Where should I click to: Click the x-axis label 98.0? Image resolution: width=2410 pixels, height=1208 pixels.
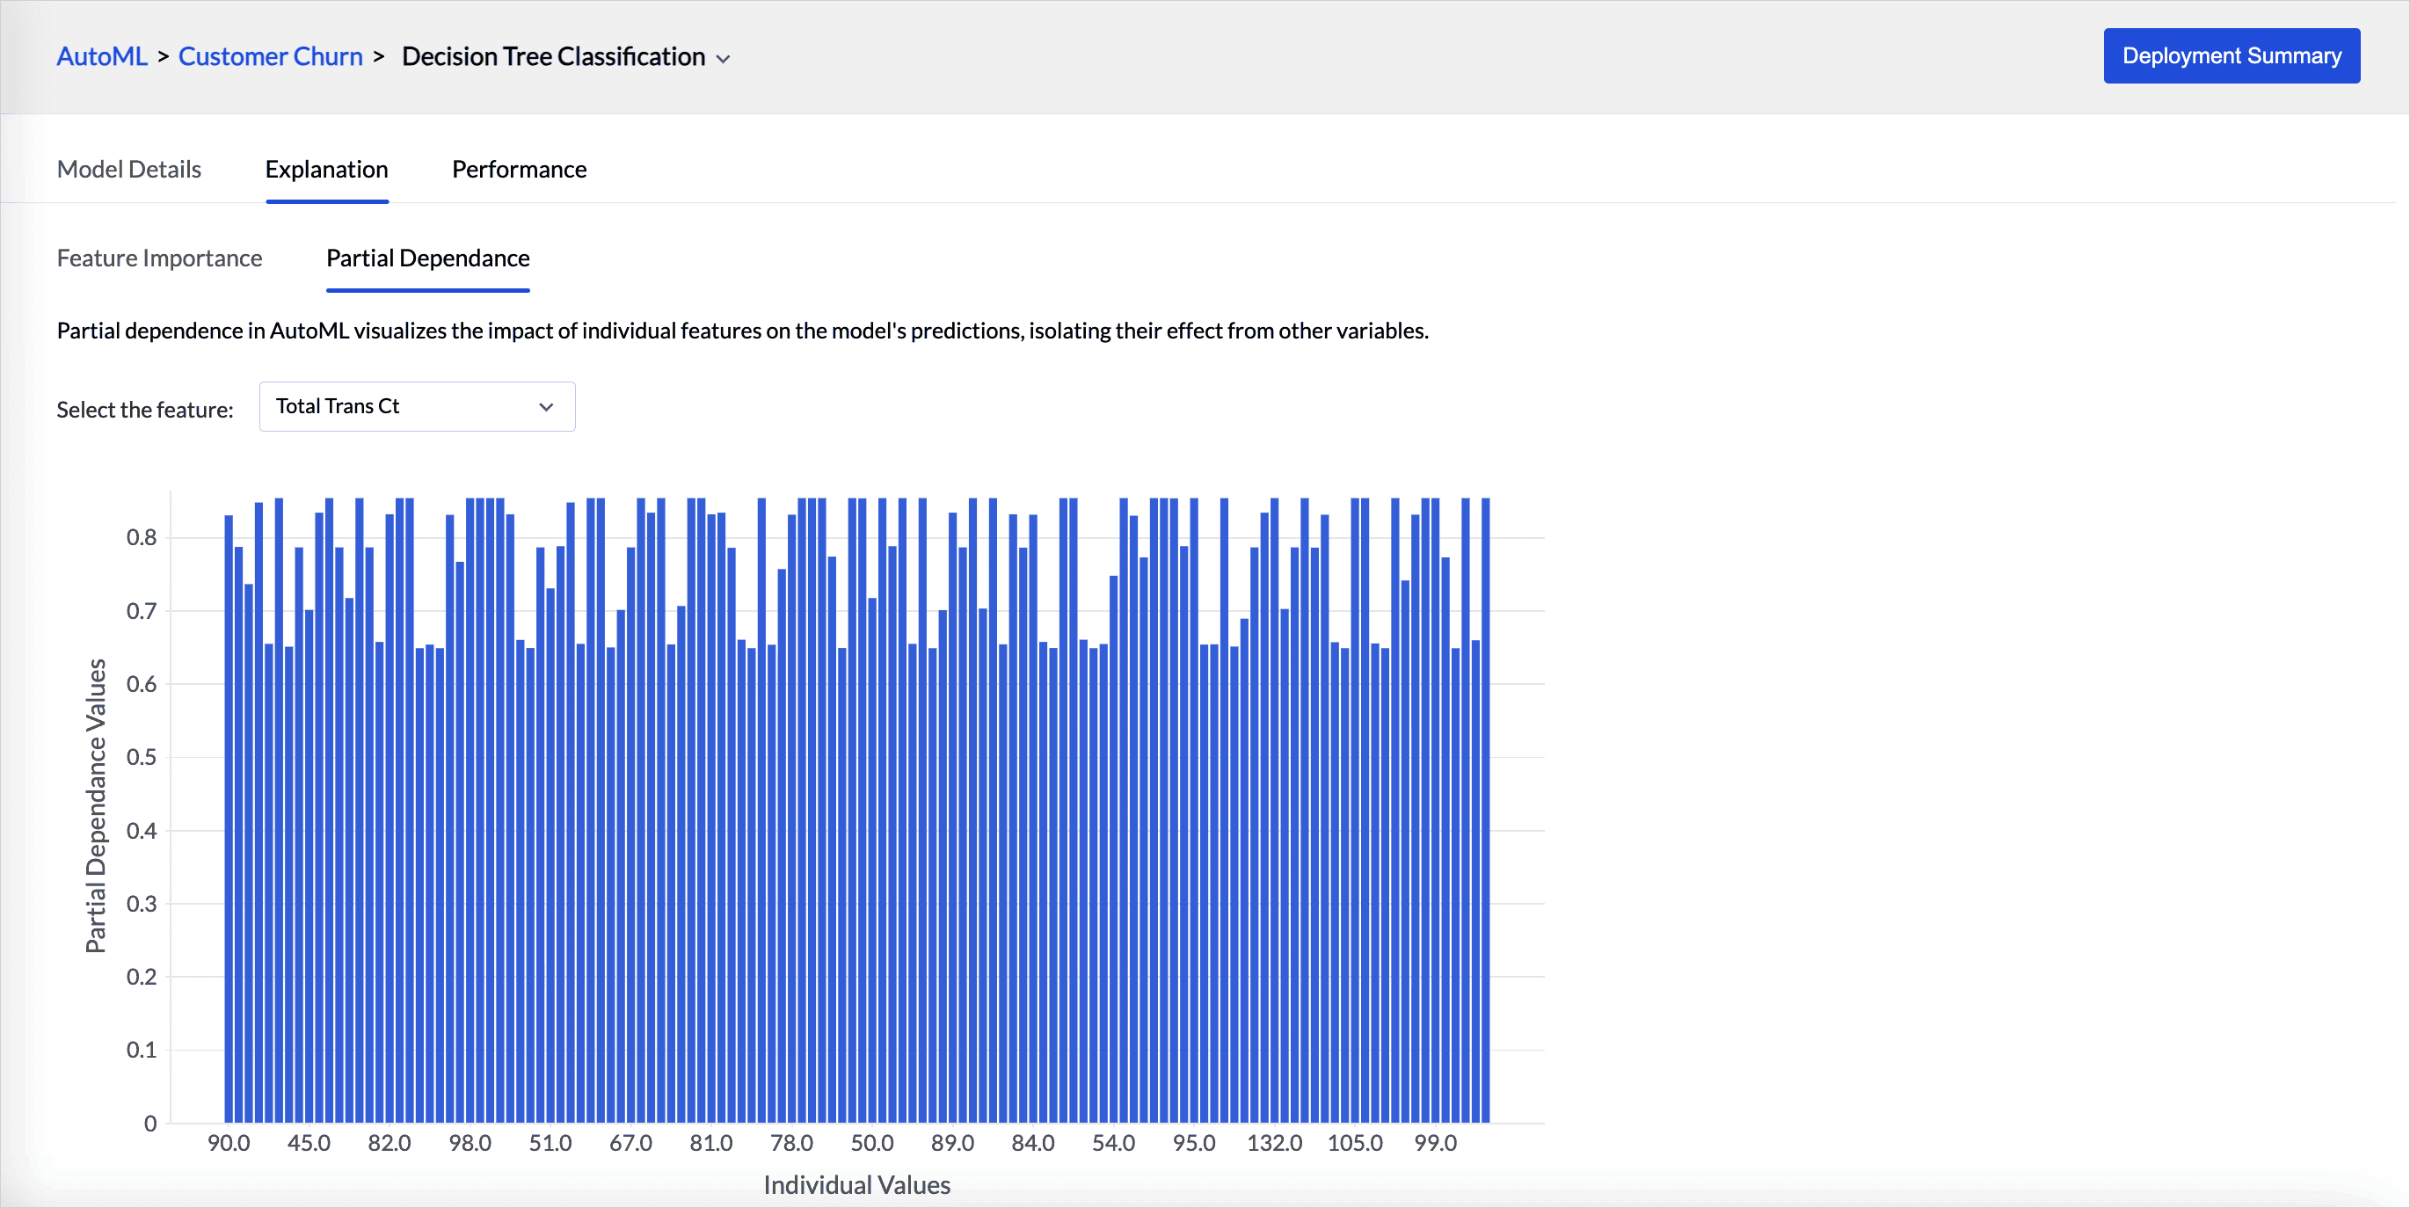click(470, 1144)
